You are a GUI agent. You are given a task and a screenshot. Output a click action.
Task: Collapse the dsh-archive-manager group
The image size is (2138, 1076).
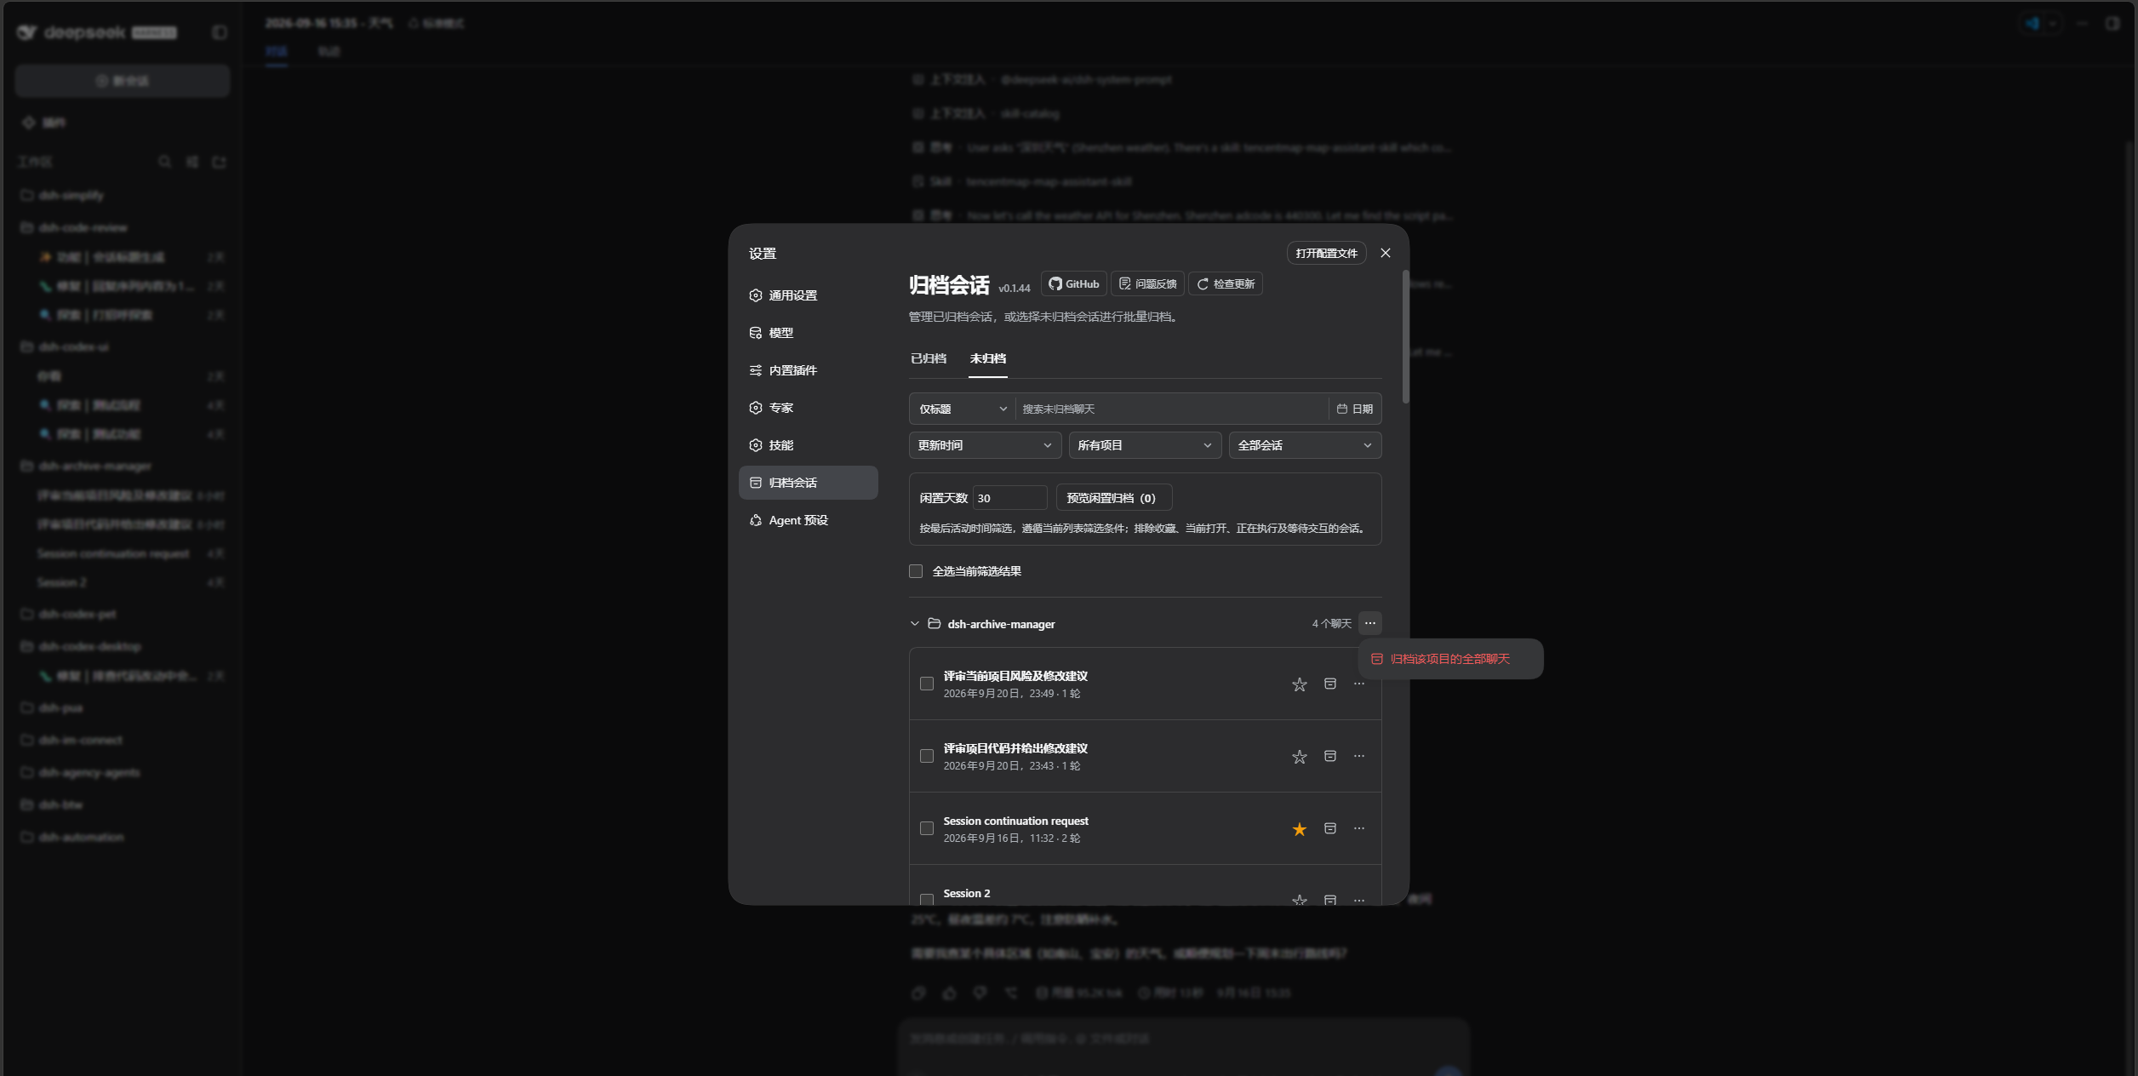tap(915, 624)
